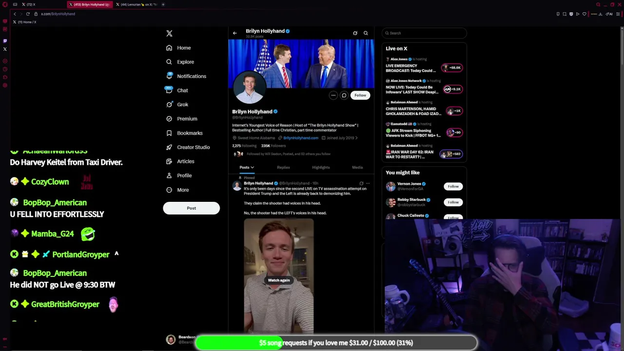Click the browser player play icon

pos(578,14)
